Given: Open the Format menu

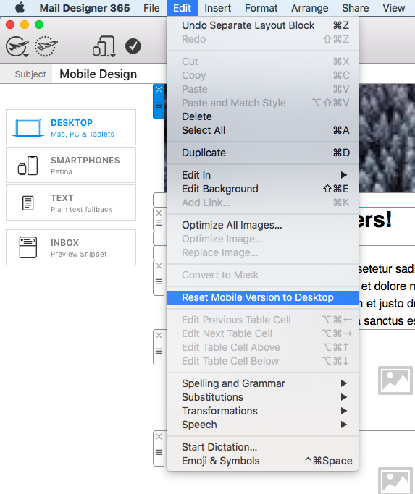Looking at the screenshot, I should click(x=261, y=7).
